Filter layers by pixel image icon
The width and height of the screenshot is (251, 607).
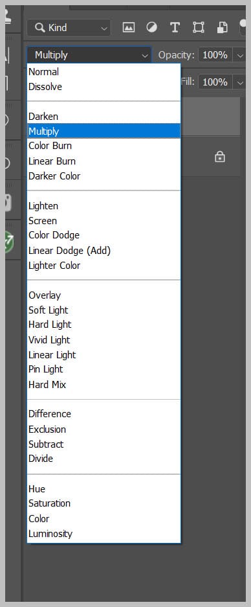[128, 27]
